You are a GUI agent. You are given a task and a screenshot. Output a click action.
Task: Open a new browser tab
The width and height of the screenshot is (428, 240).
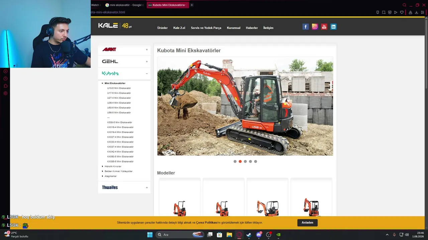(x=192, y=5)
